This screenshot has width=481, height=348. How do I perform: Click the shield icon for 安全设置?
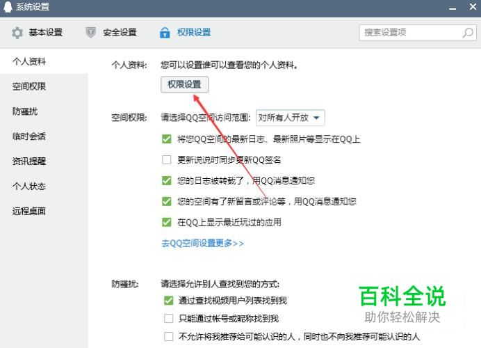point(90,32)
